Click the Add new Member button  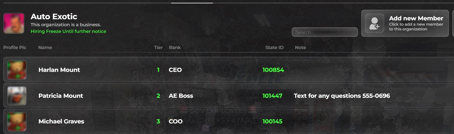click(405, 23)
